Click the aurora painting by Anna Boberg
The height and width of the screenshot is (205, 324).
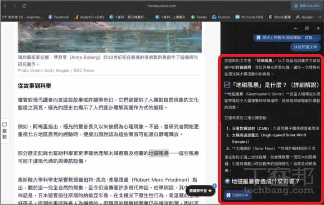[x=110, y=37]
